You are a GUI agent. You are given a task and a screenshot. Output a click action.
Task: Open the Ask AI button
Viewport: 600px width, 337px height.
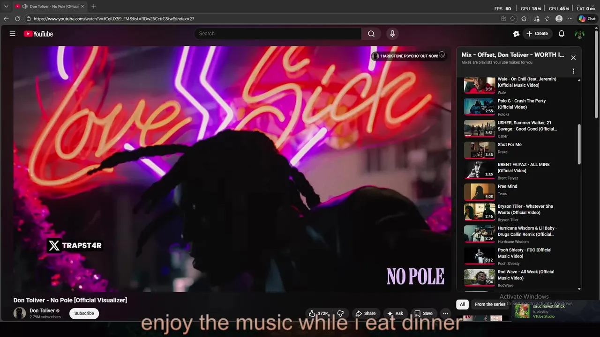(395, 314)
